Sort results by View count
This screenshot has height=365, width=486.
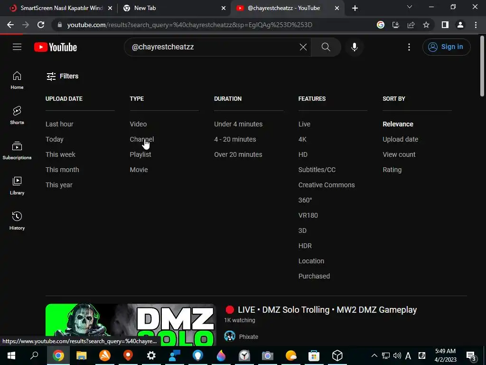coord(399,154)
